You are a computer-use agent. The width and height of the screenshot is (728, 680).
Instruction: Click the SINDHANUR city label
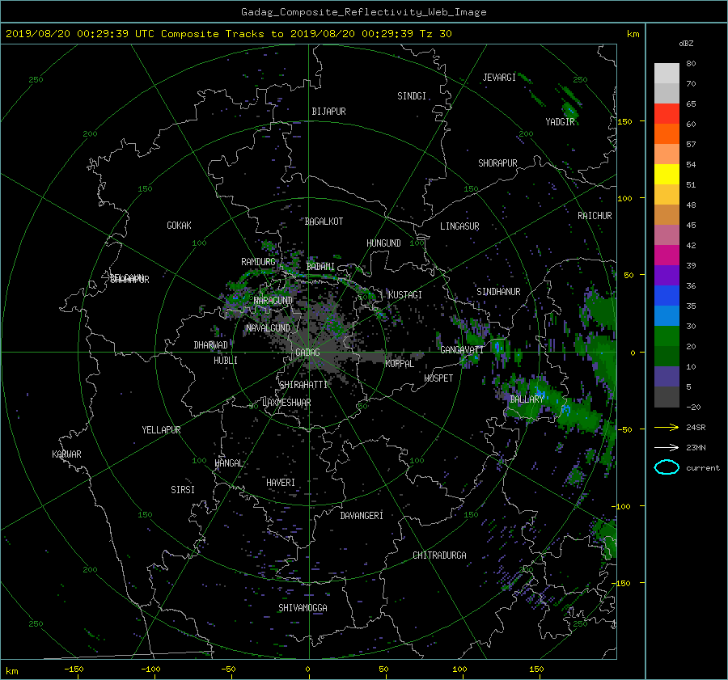click(498, 292)
